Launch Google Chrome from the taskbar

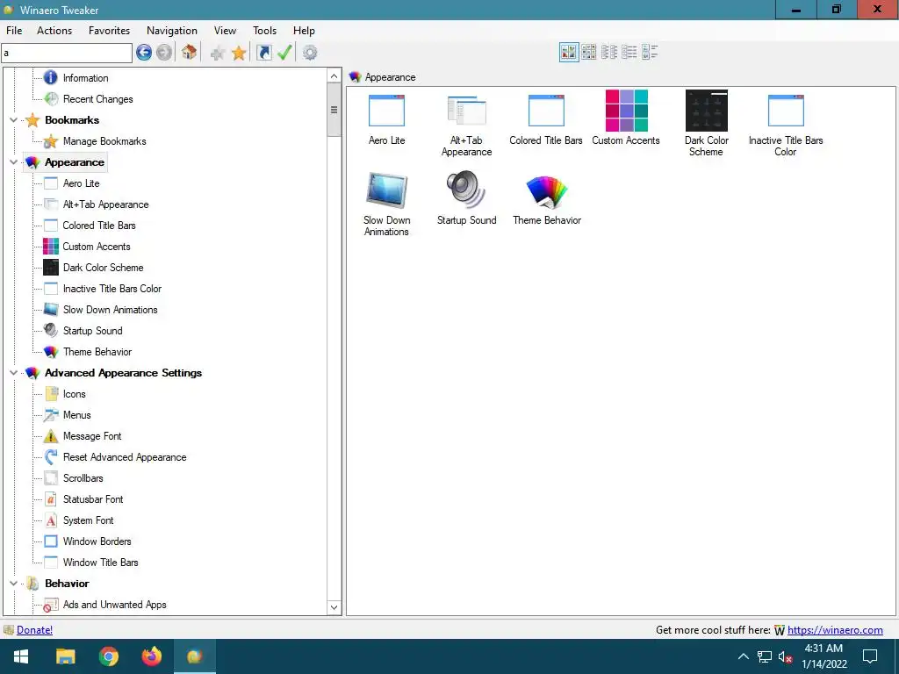(x=108, y=656)
